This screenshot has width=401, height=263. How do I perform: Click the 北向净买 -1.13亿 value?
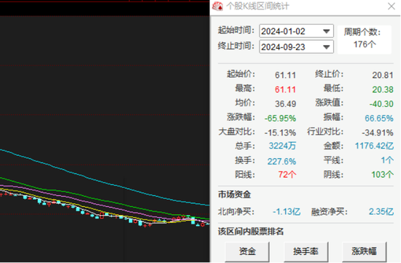(287, 211)
